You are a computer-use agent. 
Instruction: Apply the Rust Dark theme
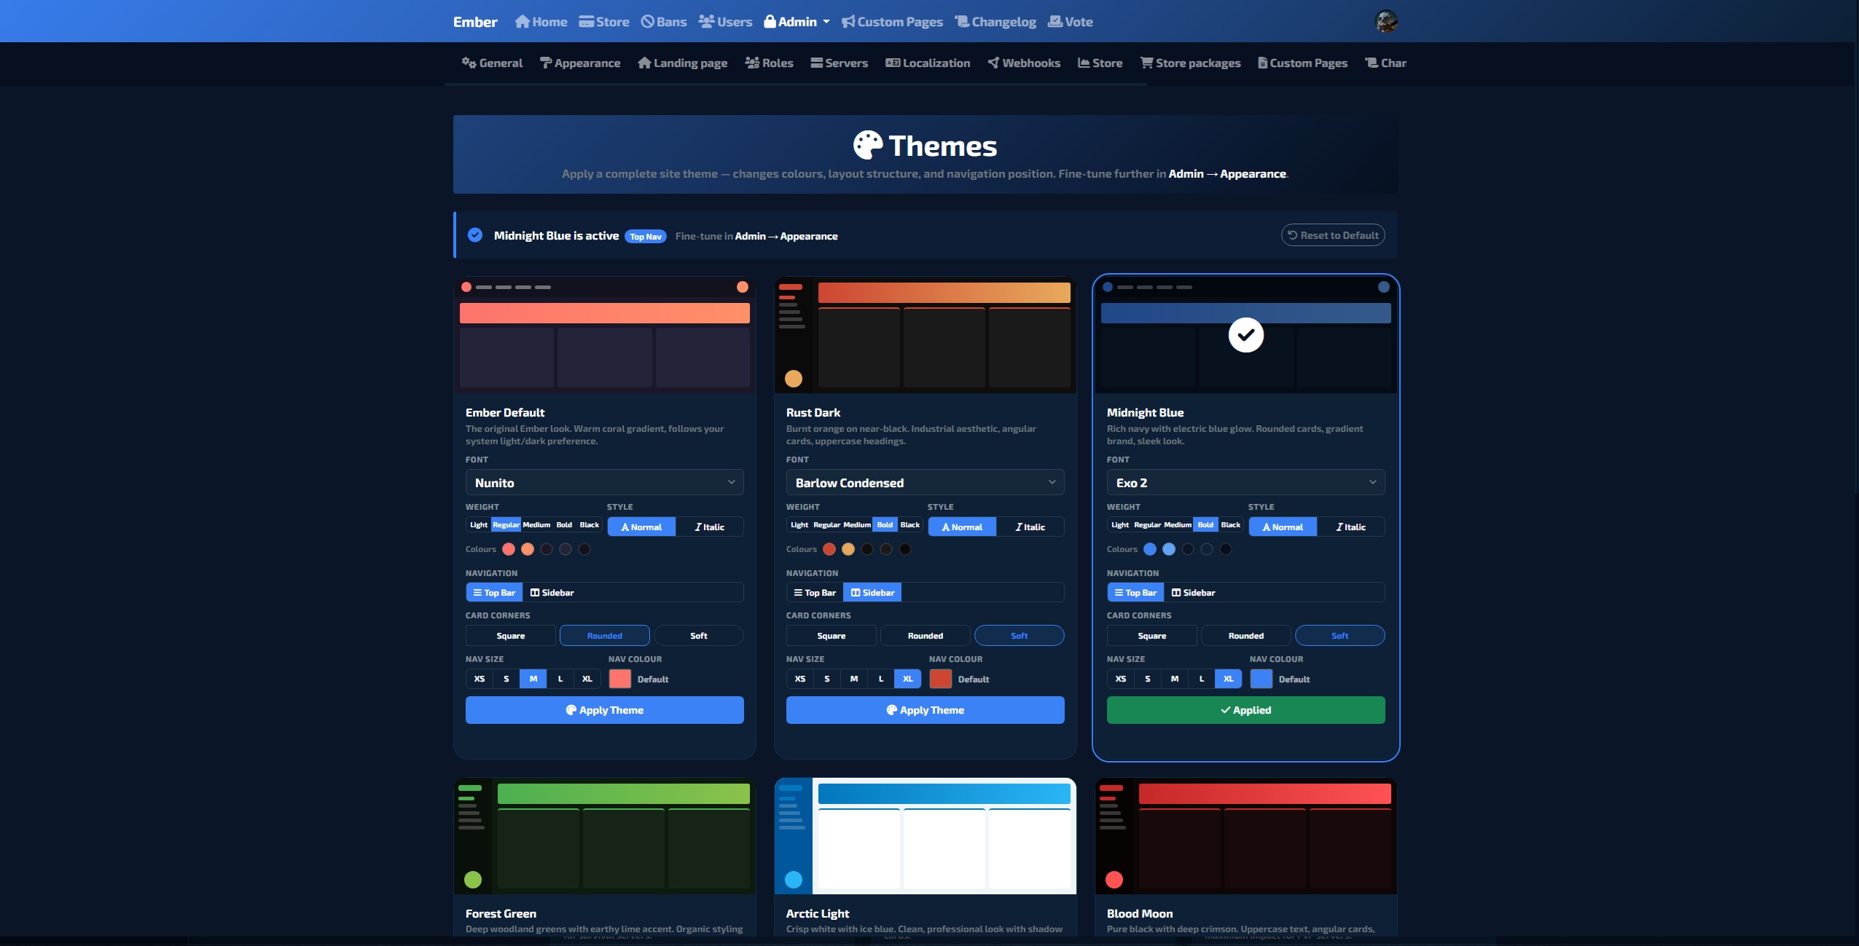coord(925,710)
